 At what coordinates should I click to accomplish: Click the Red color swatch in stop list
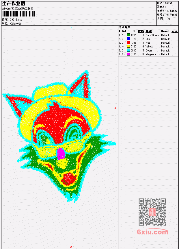pyautogui.click(x=128, y=43)
